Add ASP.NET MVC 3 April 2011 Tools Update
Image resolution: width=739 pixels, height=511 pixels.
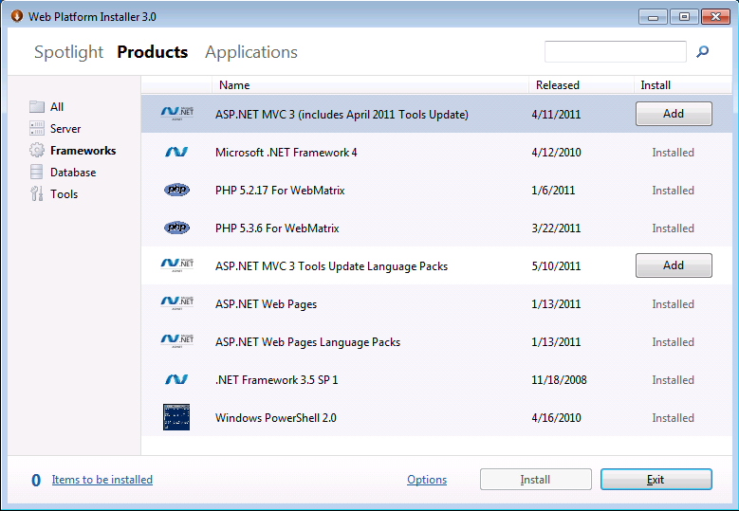[x=674, y=114]
